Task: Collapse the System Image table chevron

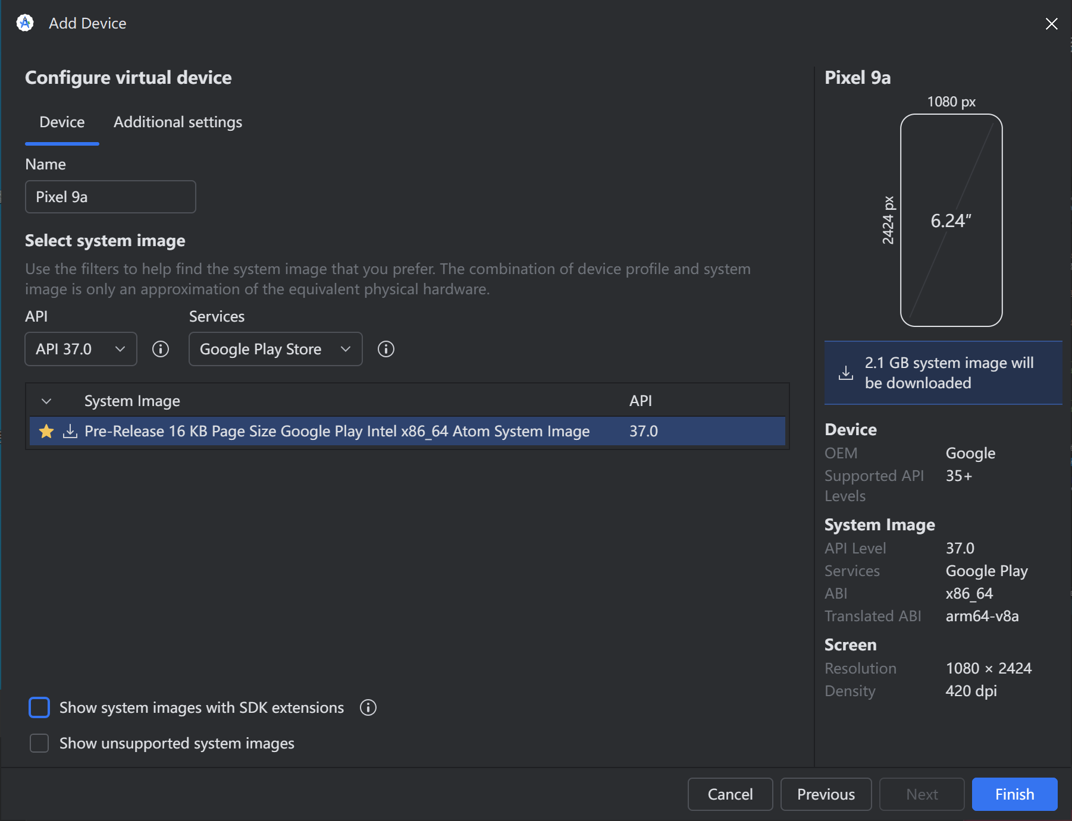Action: [46, 401]
